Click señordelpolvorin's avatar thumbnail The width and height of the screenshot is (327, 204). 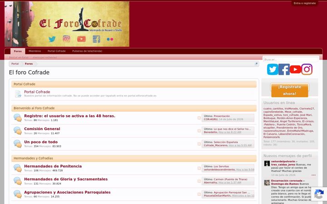click(x=267, y=163)
